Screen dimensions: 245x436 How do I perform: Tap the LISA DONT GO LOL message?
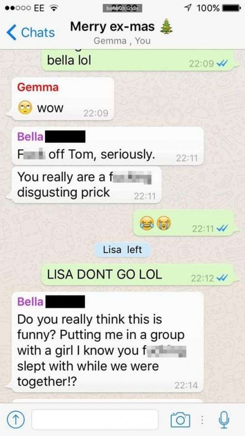(x=138, y=275)
